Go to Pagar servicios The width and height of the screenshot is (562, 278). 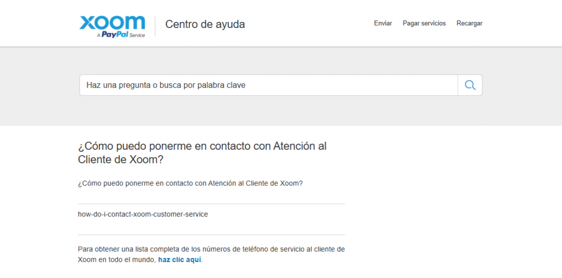coord(424,23)
